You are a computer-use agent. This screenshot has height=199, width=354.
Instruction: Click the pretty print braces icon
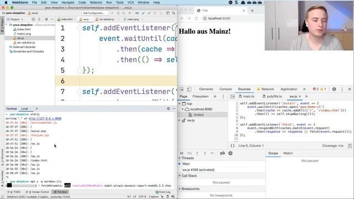[232, 146]
